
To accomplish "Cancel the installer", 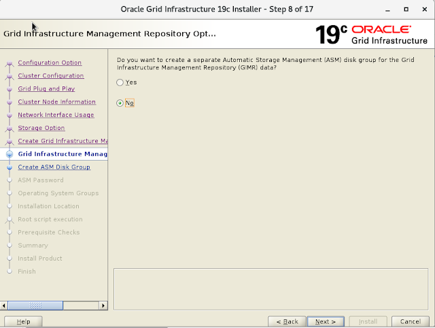I will point(411,322).
